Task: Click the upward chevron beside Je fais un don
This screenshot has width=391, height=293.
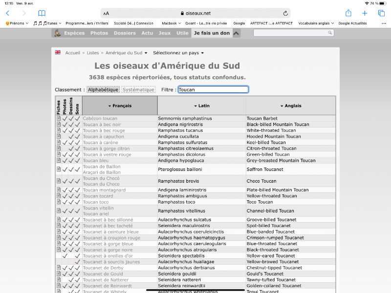Action: [x=236, y=33]
